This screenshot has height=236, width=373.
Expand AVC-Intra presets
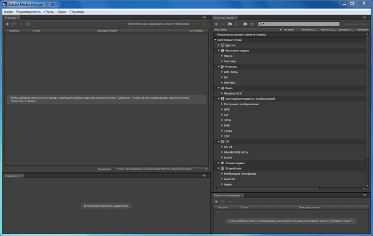pyautogui.click(x=222, y=72)
